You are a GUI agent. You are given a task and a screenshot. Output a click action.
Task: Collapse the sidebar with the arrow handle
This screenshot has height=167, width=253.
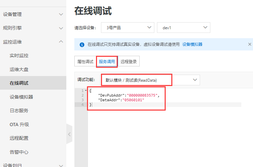pos(69,134)
